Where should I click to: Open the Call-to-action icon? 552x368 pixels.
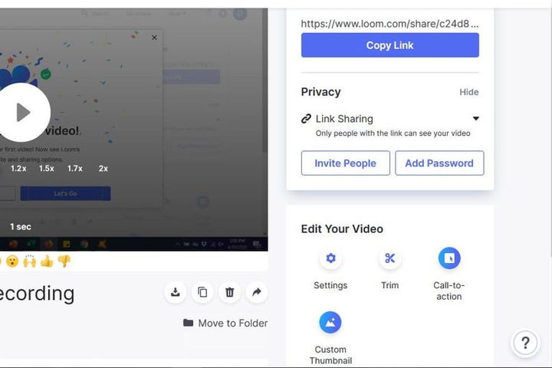pyautogui.click(x=449, y=258)
